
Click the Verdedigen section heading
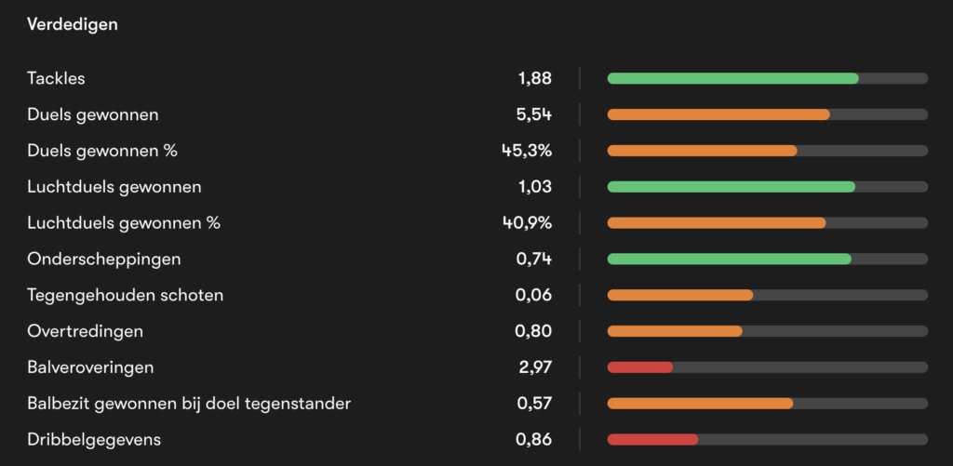tap(73, 25)
